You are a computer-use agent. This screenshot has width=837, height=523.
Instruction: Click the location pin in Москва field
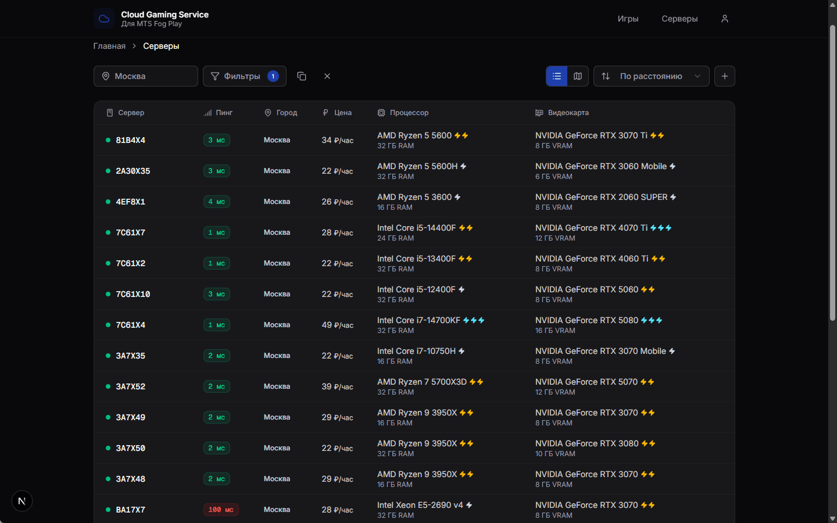click(106, 76)
